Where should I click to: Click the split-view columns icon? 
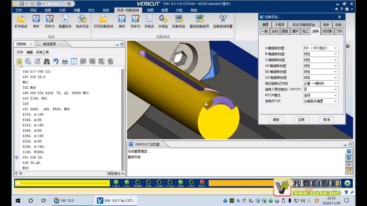click(x=74, y=61)
